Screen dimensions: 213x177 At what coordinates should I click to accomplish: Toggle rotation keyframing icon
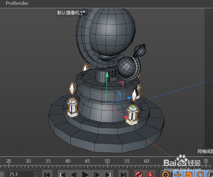(201, 174)
